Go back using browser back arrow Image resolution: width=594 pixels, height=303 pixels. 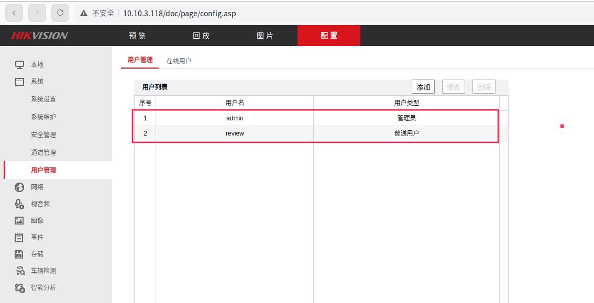tap(14, 13)
